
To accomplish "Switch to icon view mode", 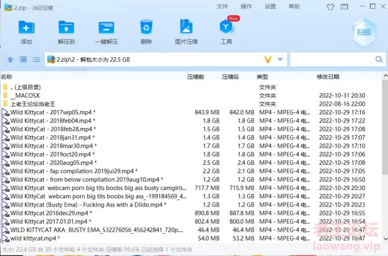I will [23, 59].
